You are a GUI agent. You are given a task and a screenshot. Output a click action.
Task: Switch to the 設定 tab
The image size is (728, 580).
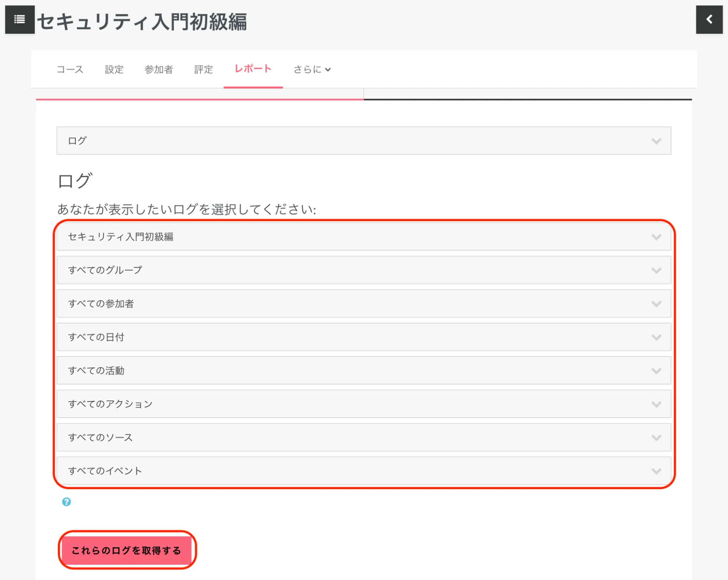tap(114, 69)
